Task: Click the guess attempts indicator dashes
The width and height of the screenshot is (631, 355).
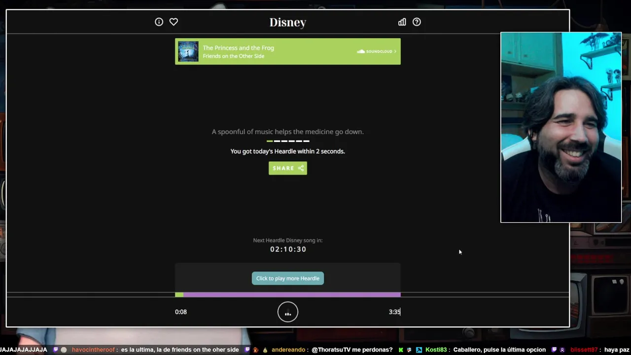Action: (x=288, y=141)
